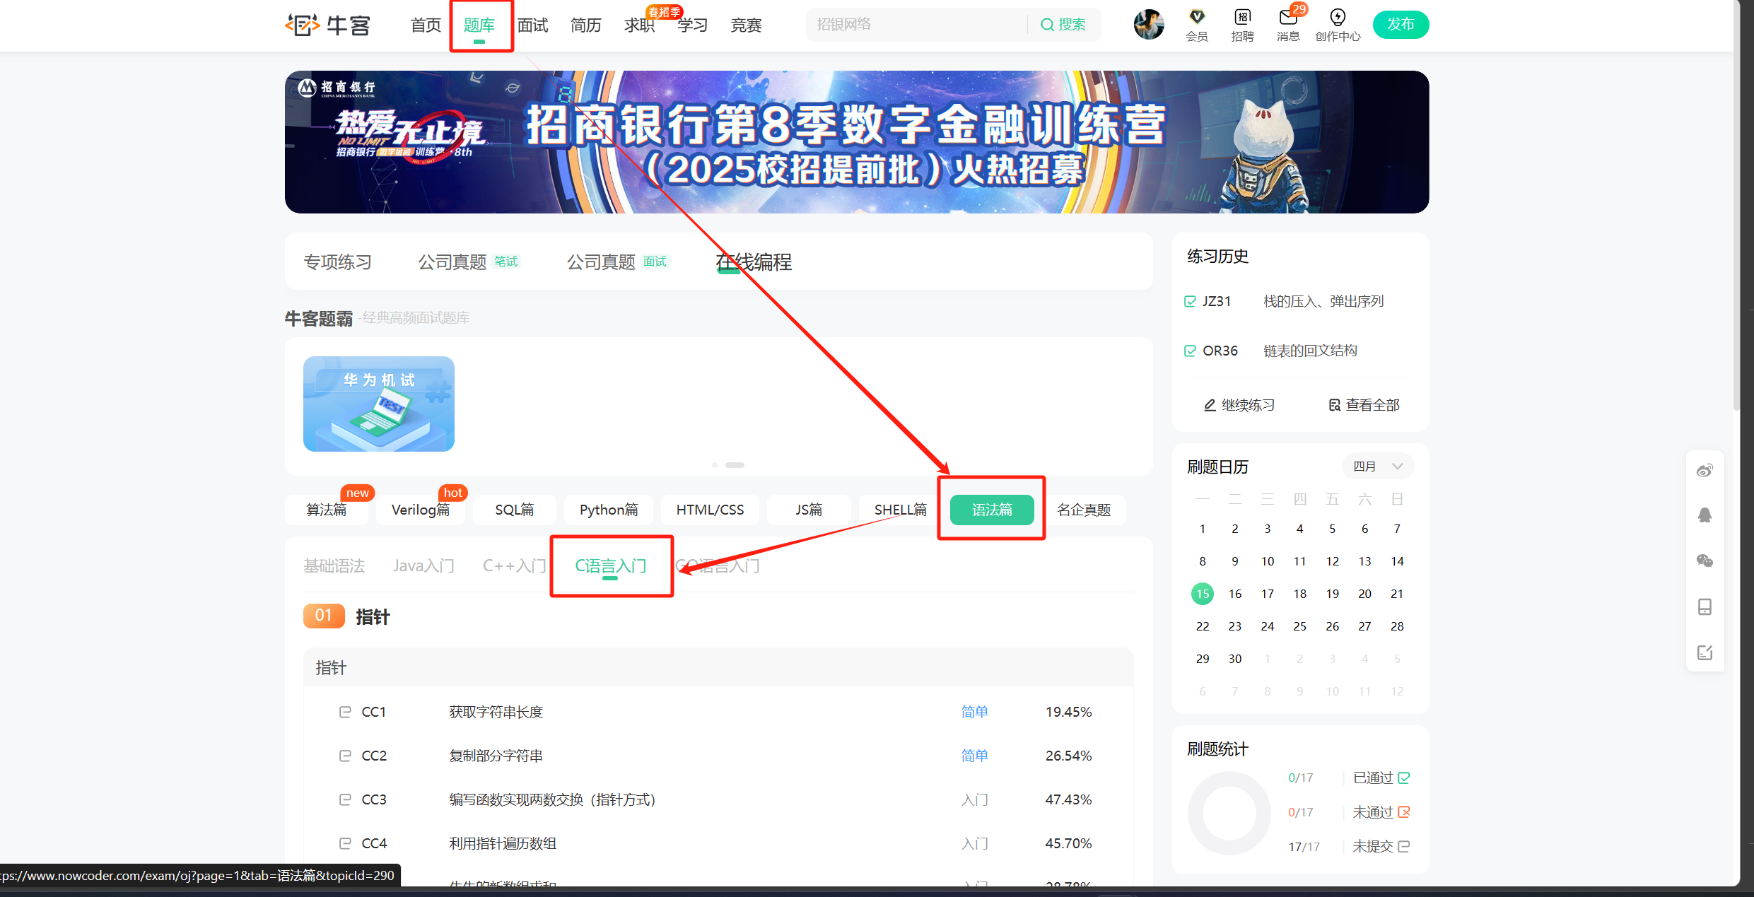Open 简历 in the top navigation
This screenshot has width=1754, height=897.
tap(586, 25)
